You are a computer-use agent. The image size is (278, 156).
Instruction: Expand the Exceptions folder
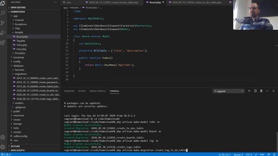click(34, 24)
